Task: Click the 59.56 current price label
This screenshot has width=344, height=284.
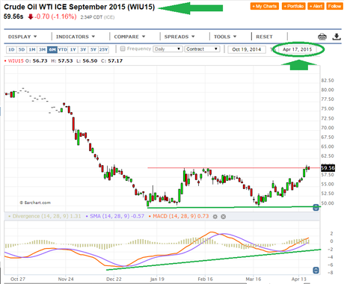Action: (x=328, y=168)
